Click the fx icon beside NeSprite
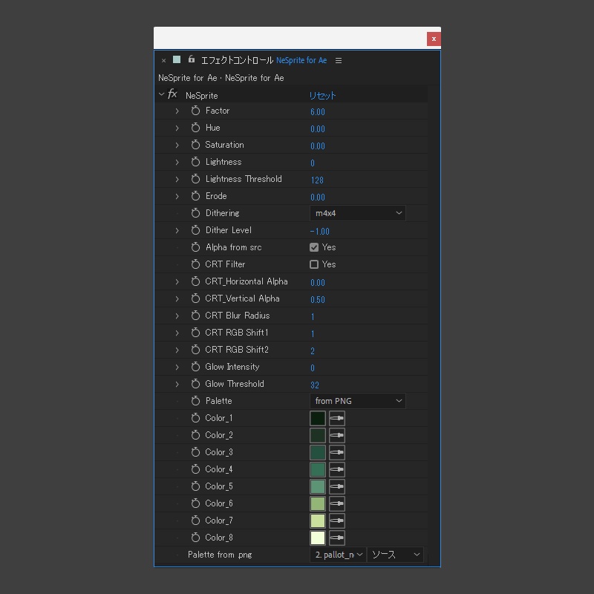Viewport: 594px width, 594px height. pyautogui.click(x=172, y=95)
